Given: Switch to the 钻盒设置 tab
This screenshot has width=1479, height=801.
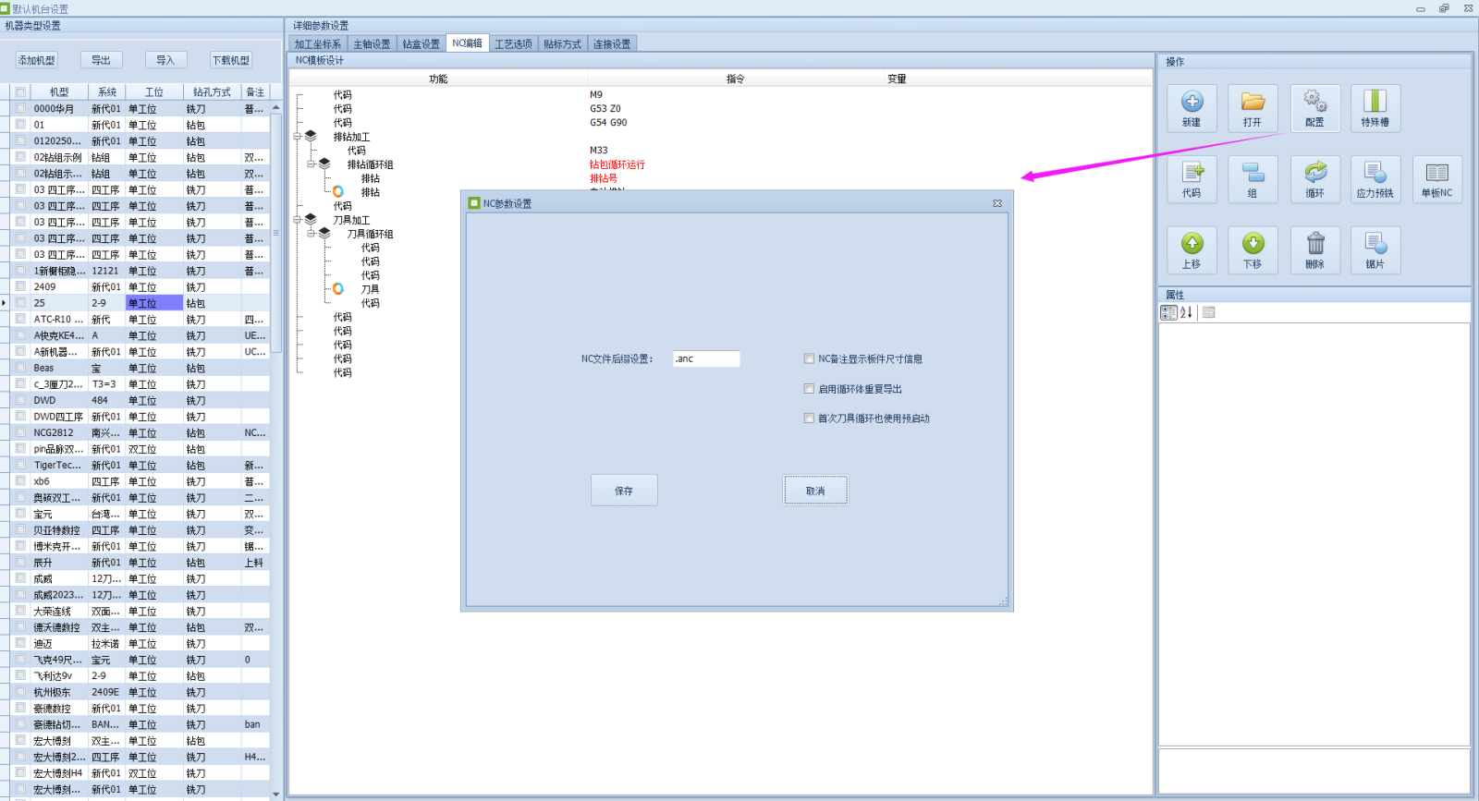Looking at the screenshot, I should coord(422,43).
